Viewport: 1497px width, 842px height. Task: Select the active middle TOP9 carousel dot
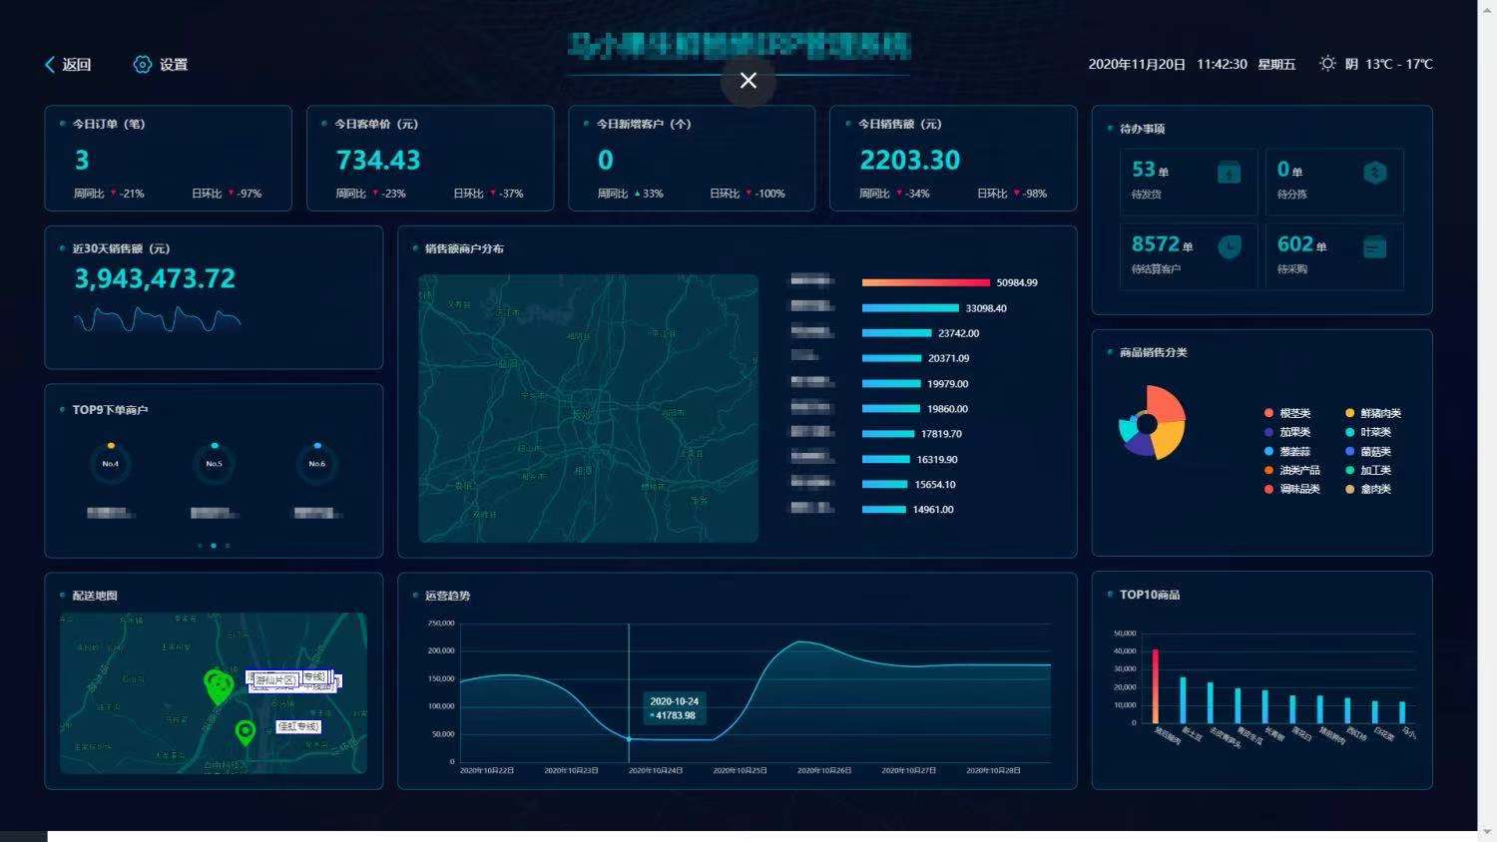214,546
